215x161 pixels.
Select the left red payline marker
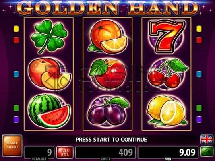[16, 40]
